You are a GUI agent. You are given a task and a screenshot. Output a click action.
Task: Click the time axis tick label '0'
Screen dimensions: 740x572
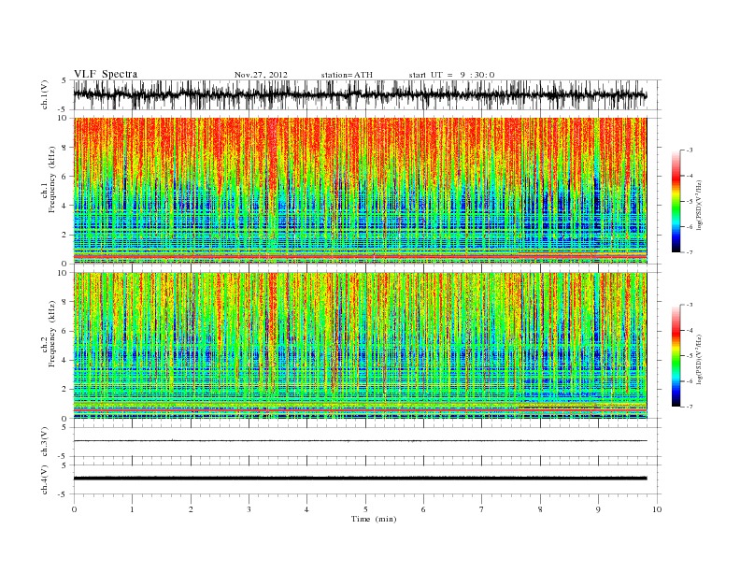[74, 509]
